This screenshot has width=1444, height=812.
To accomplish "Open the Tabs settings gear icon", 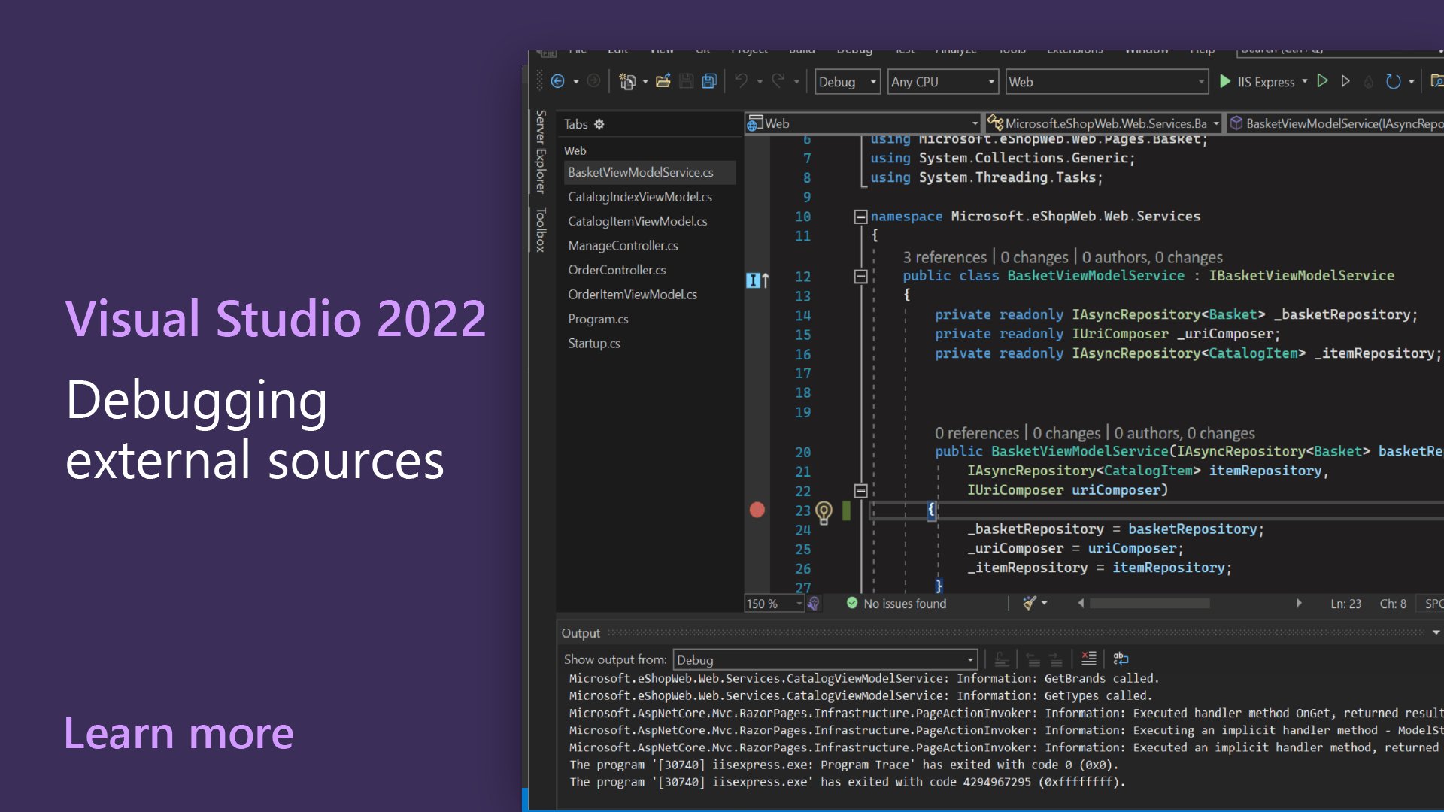I will tap(599, 124).
